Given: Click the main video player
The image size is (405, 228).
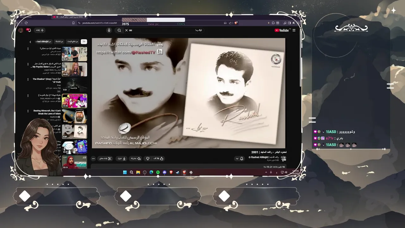Looking at the screenshot, I should (x=189, y=93).
